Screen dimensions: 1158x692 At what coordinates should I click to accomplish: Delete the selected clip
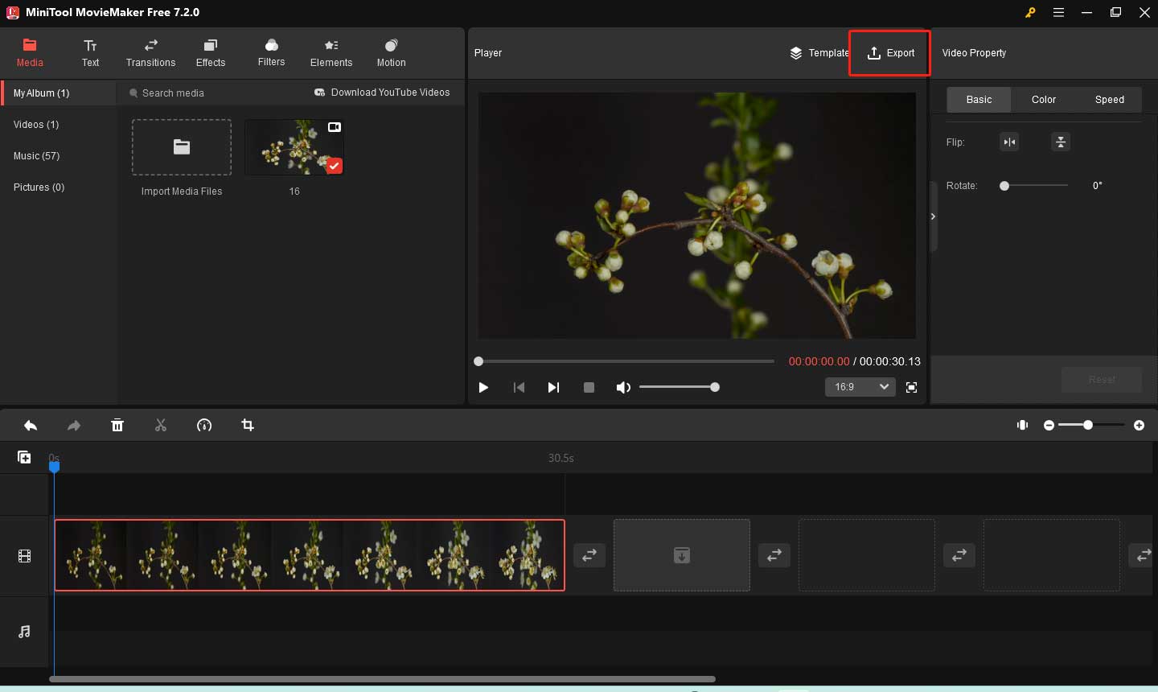(117, 426)
